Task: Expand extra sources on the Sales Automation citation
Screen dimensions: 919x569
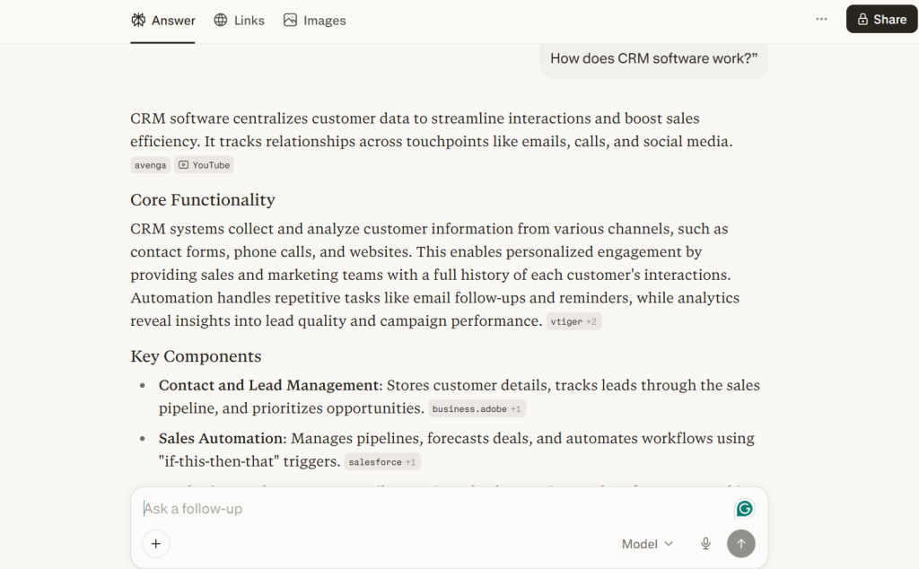Action: click(x=409, y=461)
